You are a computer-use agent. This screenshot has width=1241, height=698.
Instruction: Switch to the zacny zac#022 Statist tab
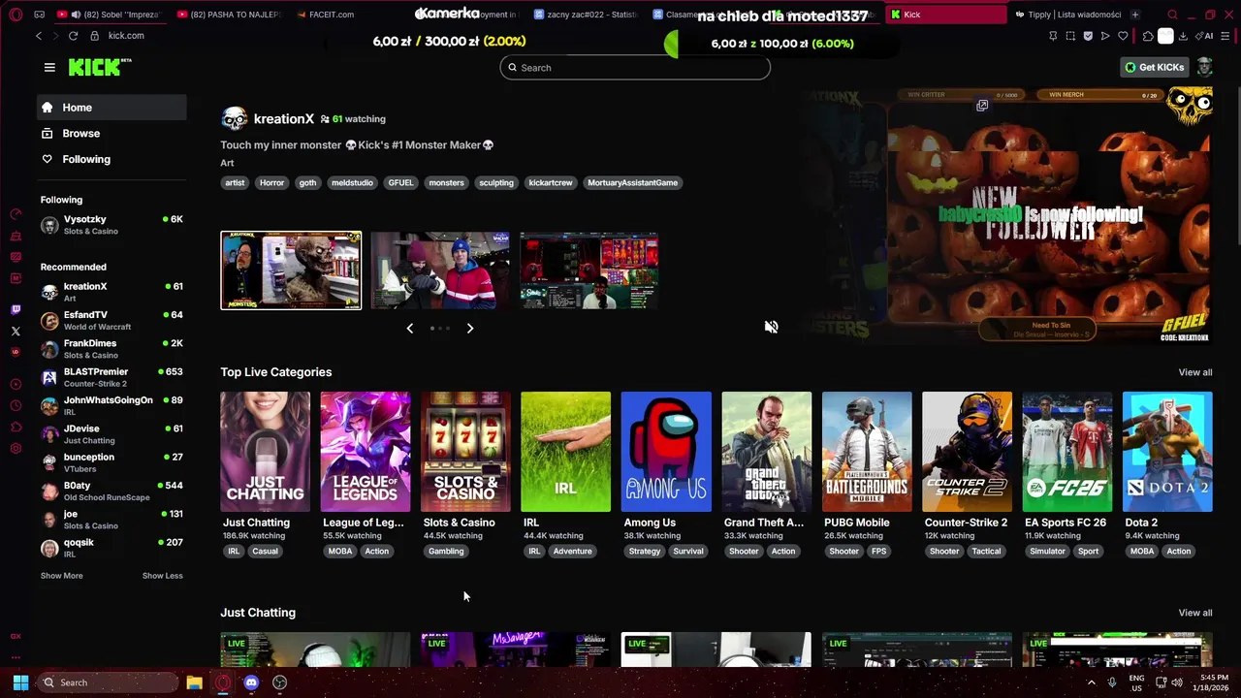[x=587, y=15]
